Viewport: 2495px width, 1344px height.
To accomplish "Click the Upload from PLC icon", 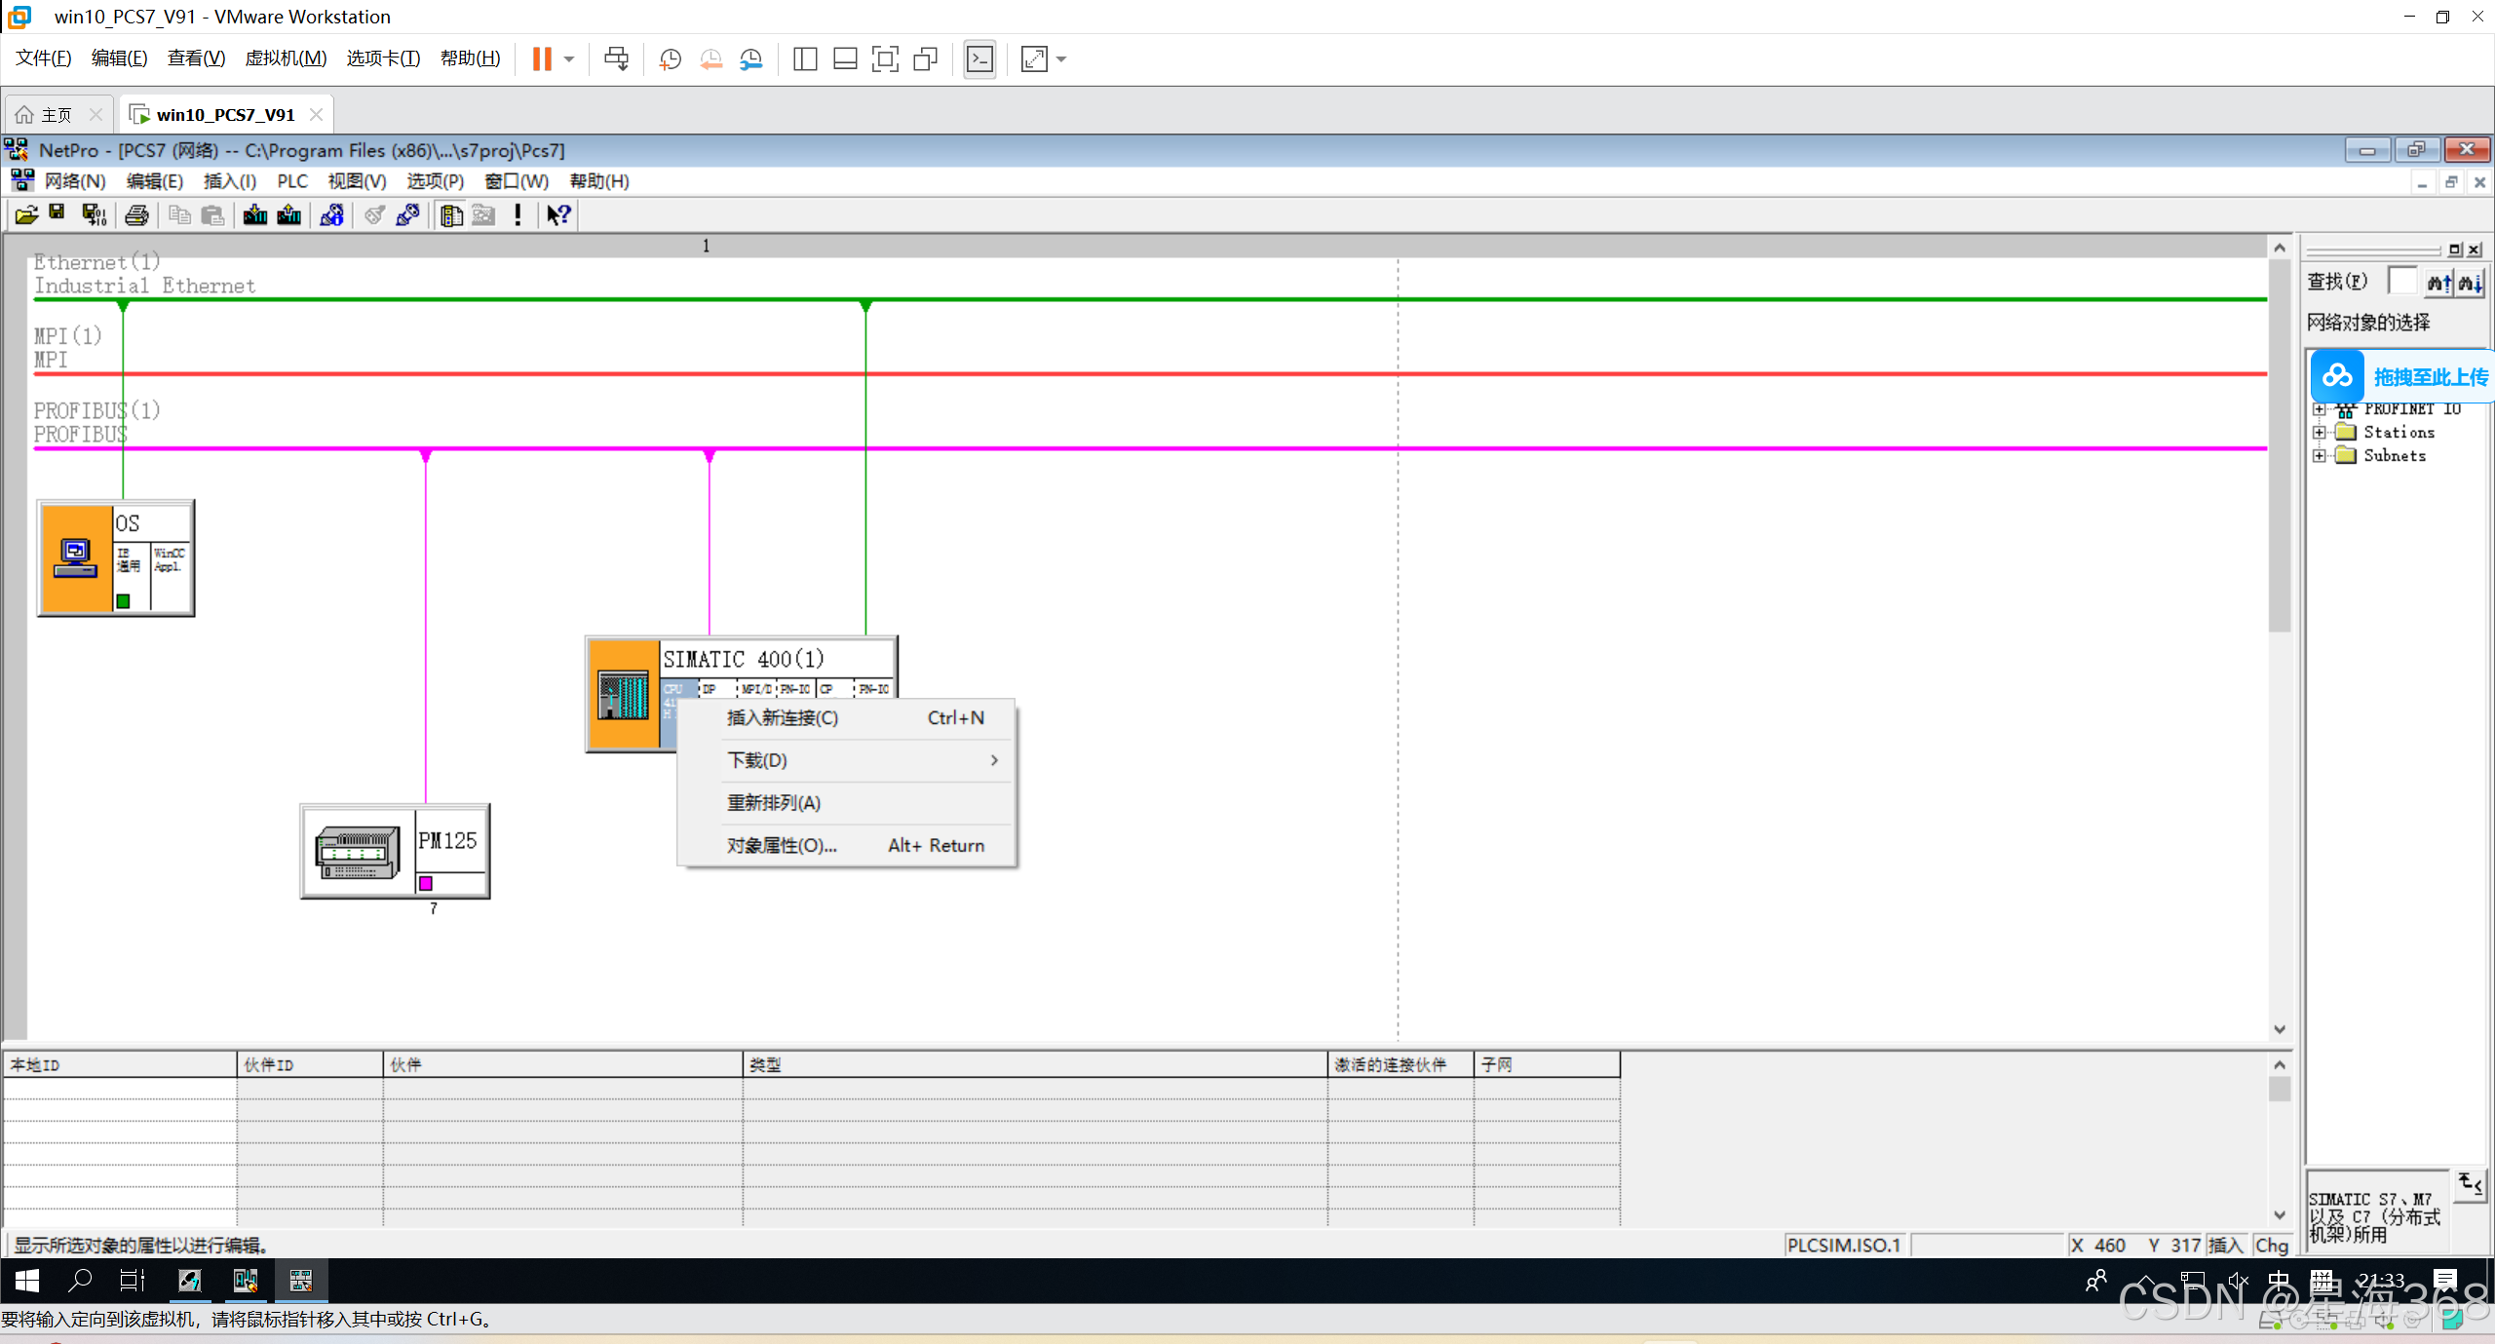I will [289, 214].
